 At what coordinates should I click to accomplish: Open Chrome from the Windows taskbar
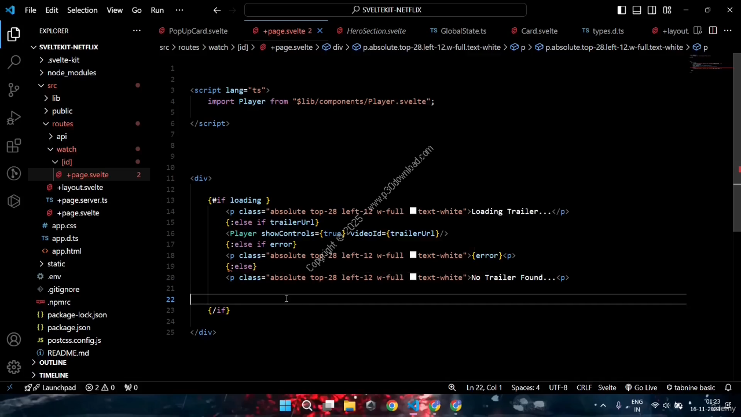[392, 405]
